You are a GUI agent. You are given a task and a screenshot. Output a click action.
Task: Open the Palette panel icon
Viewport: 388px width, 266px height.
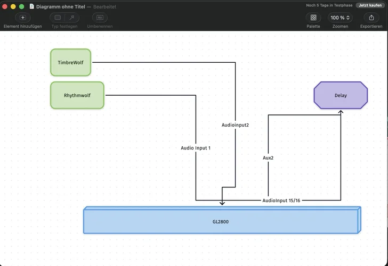tap(313, 18)
